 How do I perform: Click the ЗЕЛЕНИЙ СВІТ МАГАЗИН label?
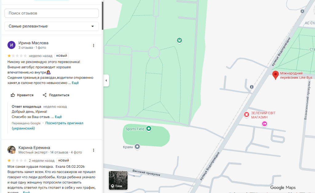pos(263,115)
